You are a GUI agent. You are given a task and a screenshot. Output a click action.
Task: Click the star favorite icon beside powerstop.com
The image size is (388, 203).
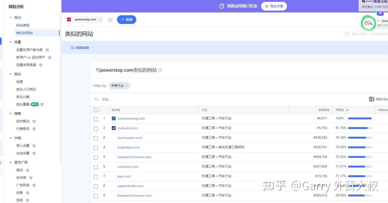click(110, 19)
